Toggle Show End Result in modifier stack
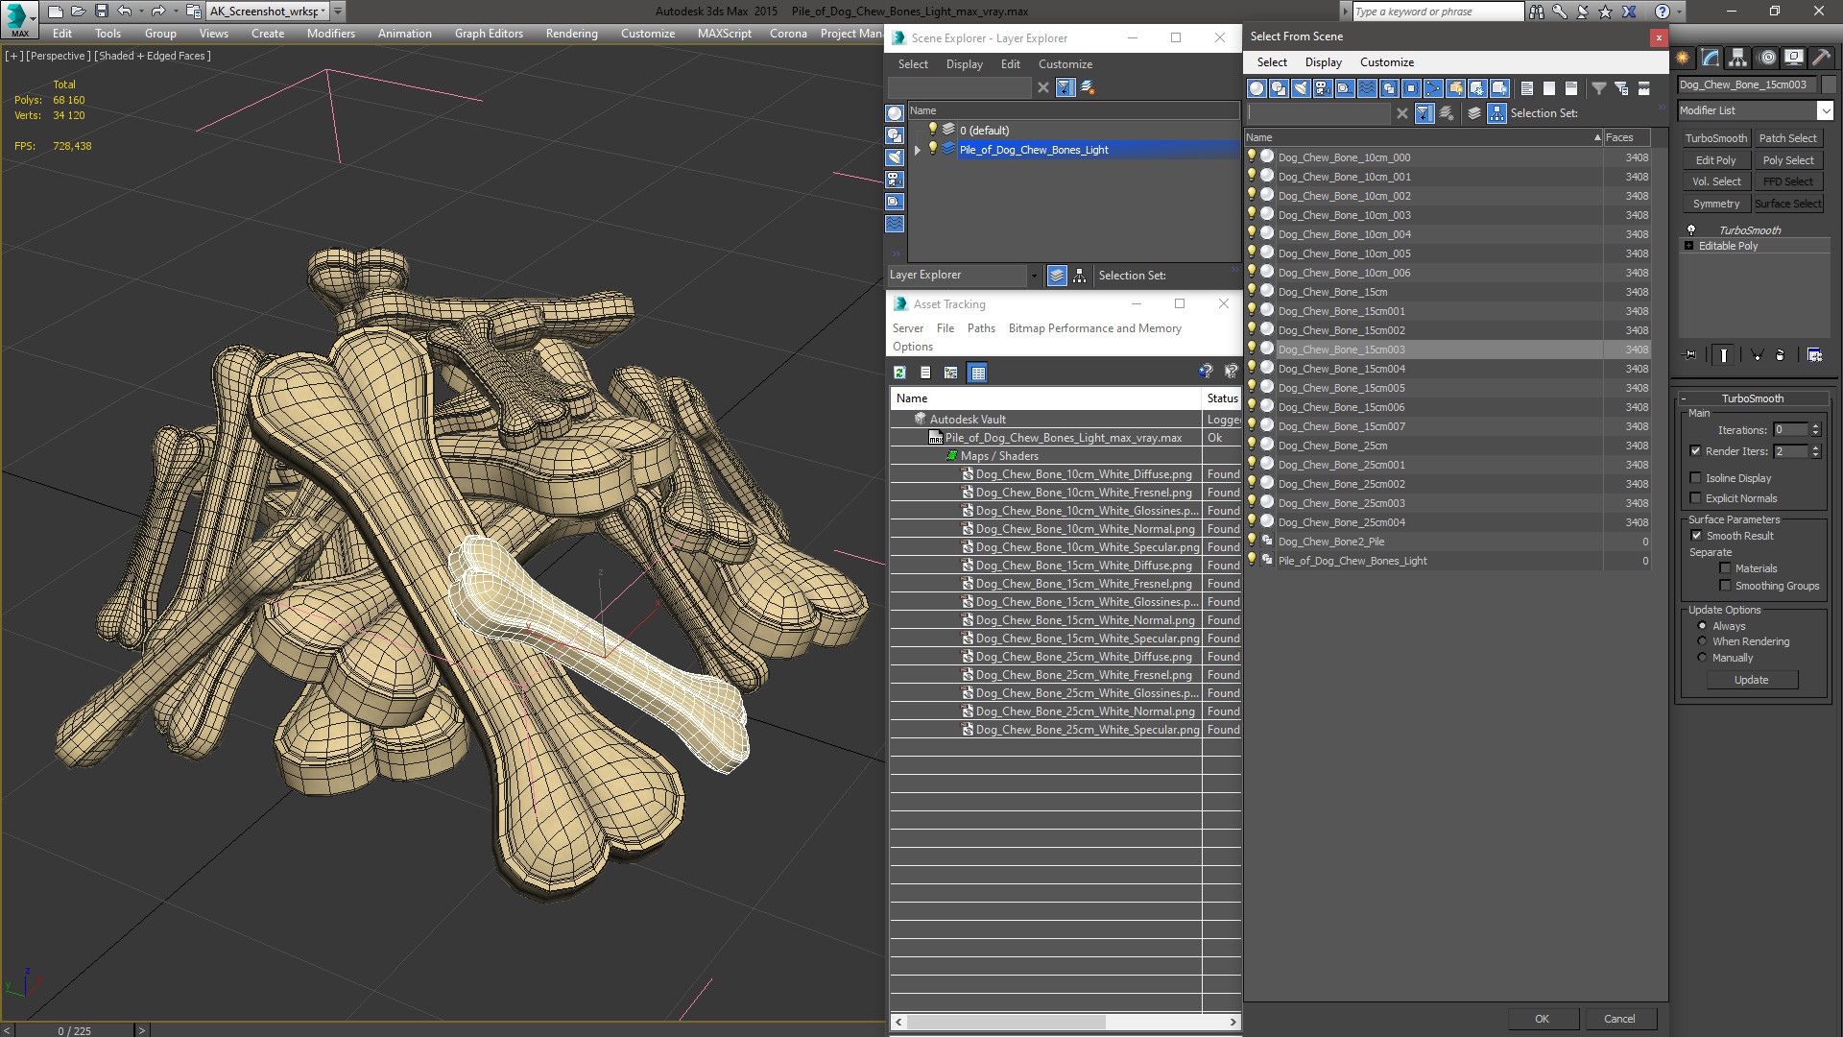Viewport: 1843px width, 1037px height. click(1724, 355)
